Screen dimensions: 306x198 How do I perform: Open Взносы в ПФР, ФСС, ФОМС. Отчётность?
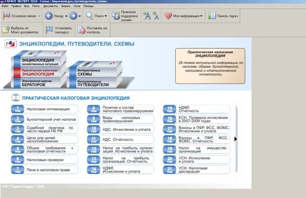[196, 139]
